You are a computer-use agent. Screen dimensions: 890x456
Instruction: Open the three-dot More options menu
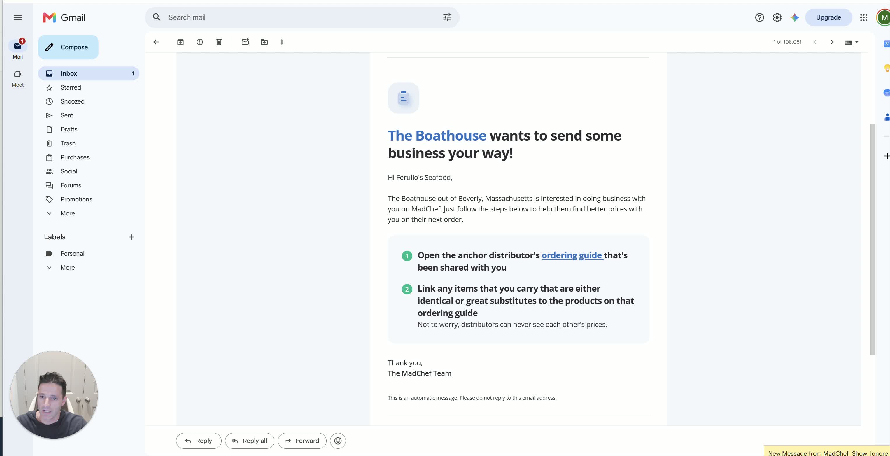pos(282,42)
